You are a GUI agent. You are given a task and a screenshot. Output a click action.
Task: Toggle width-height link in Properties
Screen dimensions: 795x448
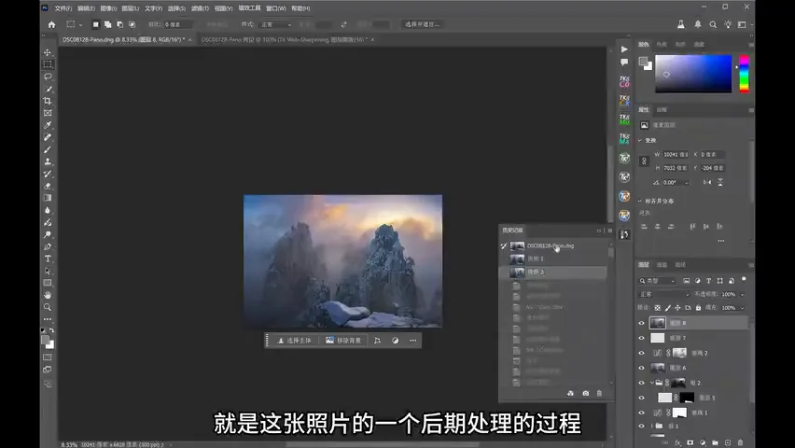pyautogui.click(x=644, y=161)
